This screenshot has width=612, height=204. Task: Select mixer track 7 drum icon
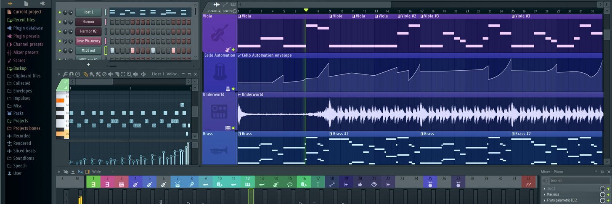(178, 184)
